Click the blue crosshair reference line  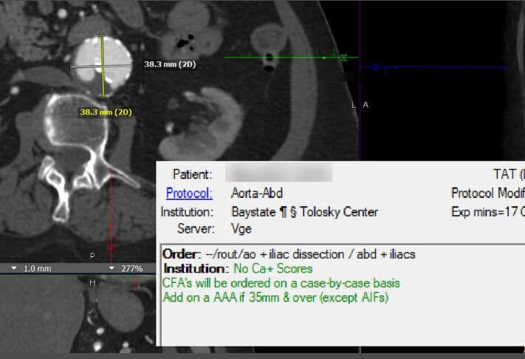click(433, 67)
